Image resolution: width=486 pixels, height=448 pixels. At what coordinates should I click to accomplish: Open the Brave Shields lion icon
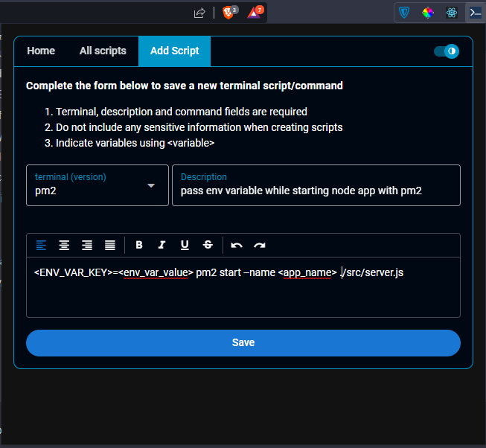click(228, 13)
